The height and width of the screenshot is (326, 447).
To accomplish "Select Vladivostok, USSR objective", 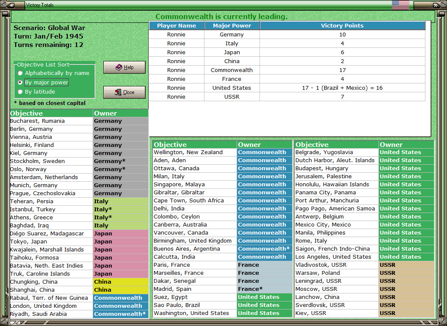I will click(x=337, y=265).
